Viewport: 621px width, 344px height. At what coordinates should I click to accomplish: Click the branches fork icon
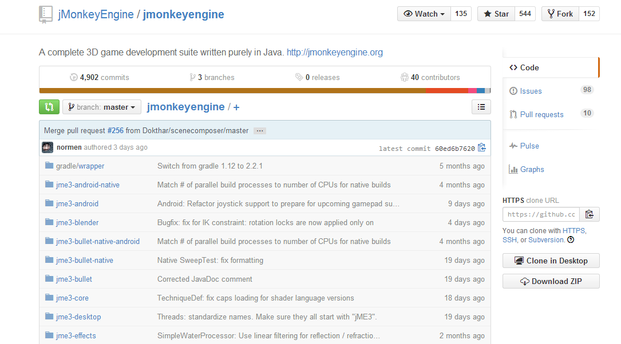pos(192,77)
